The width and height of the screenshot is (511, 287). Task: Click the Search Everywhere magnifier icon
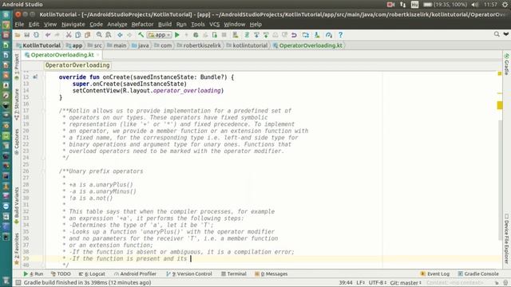click(x=497, y=34)
